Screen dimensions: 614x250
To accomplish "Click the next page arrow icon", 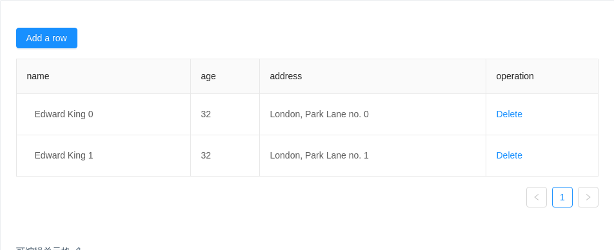I will tap(588, 197).
